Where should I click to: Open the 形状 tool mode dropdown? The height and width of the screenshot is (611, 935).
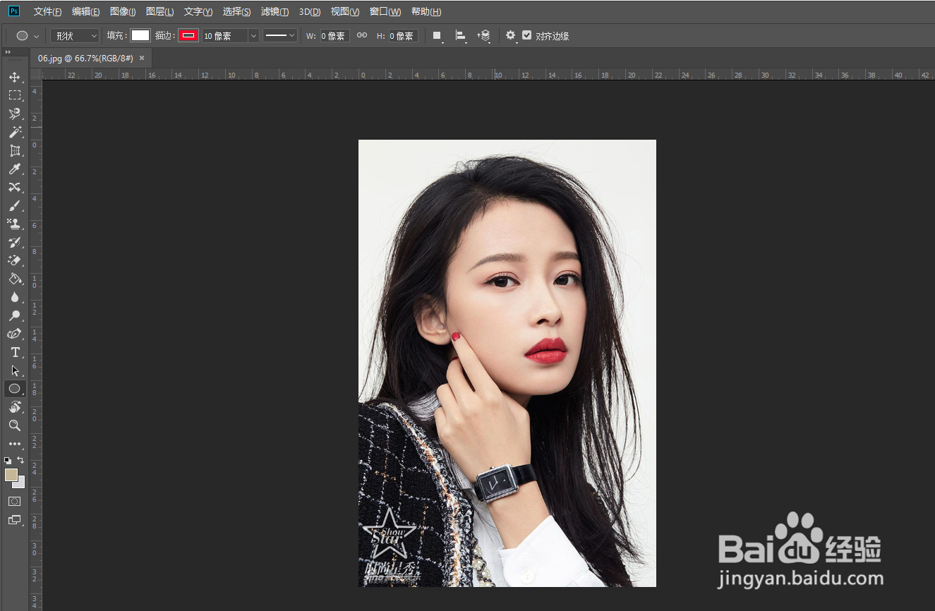(x=74, y=36)
